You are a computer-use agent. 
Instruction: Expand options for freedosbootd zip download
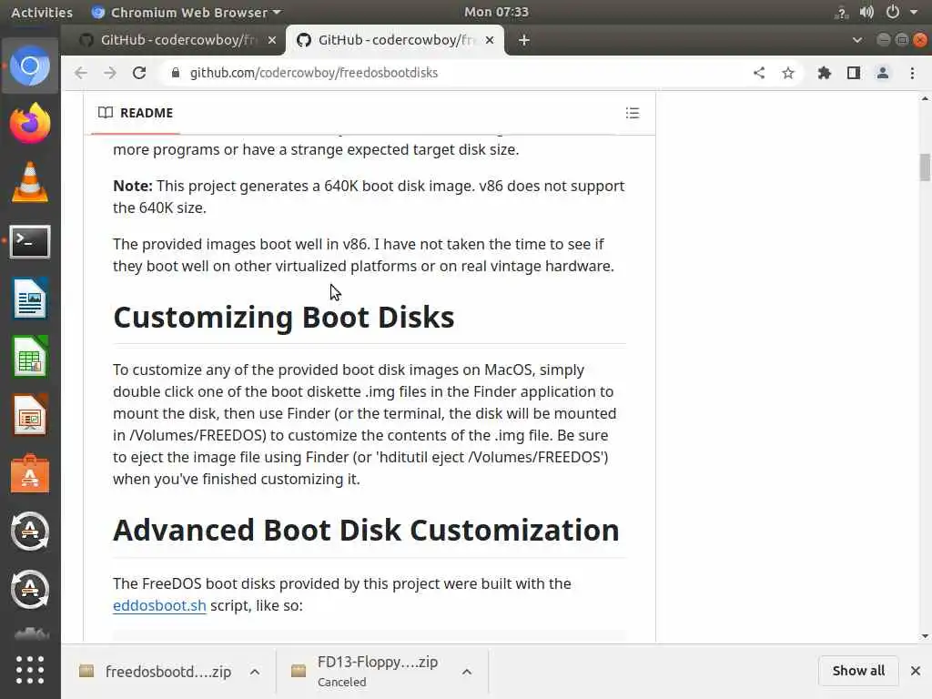coord(255,672)
